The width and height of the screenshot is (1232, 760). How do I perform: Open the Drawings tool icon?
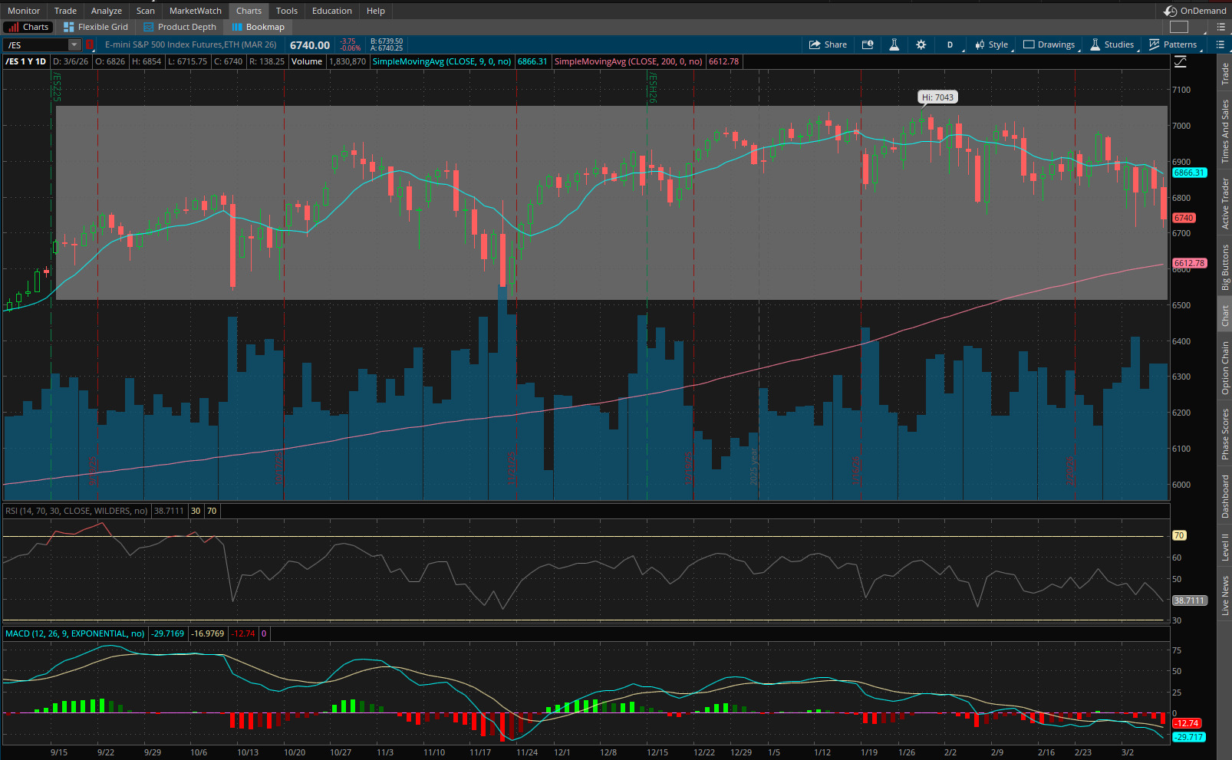(1028, 44)
